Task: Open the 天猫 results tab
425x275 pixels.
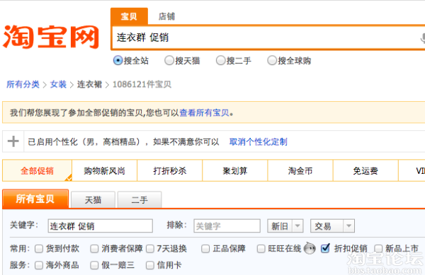Action: tap(93, 200)
